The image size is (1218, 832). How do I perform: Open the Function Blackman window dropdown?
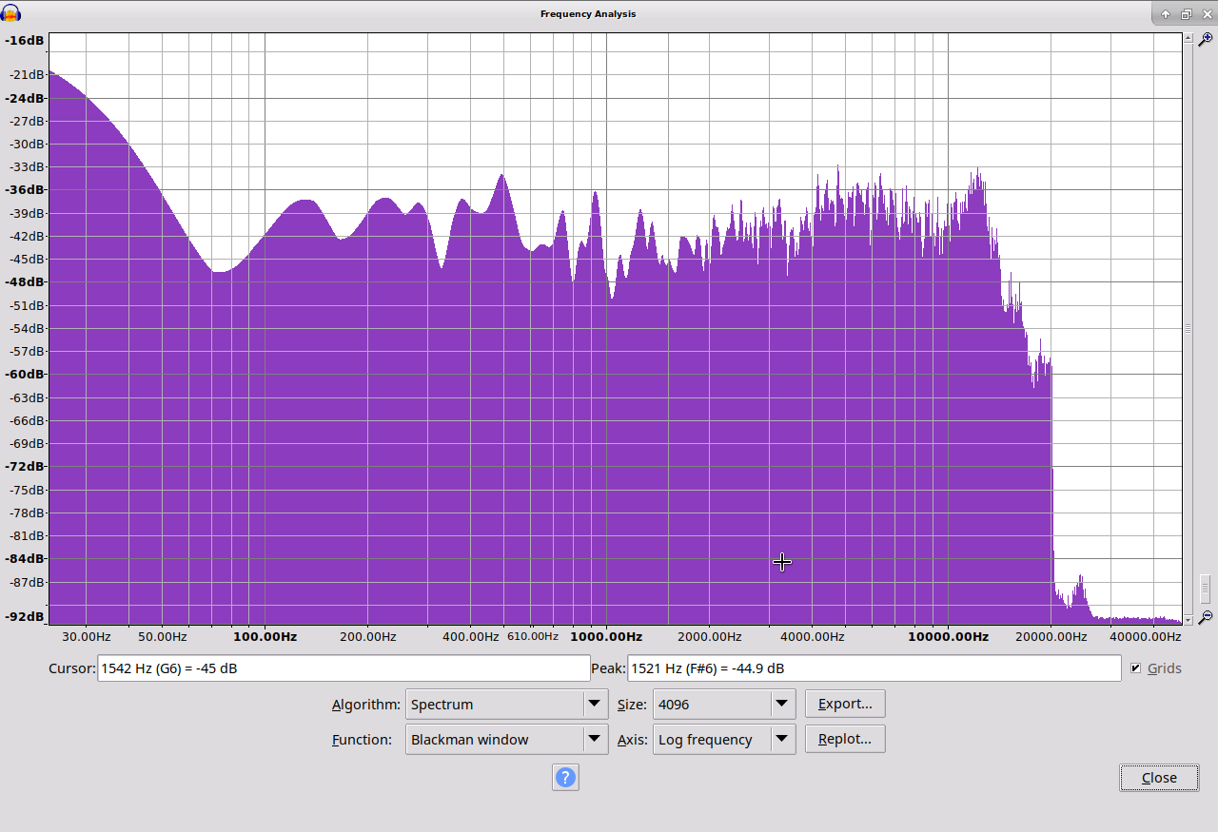point(506,740)
